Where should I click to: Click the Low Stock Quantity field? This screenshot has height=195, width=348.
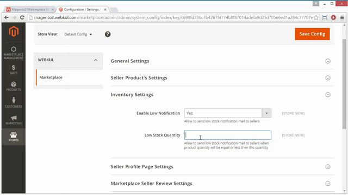(x=227, y=135)
